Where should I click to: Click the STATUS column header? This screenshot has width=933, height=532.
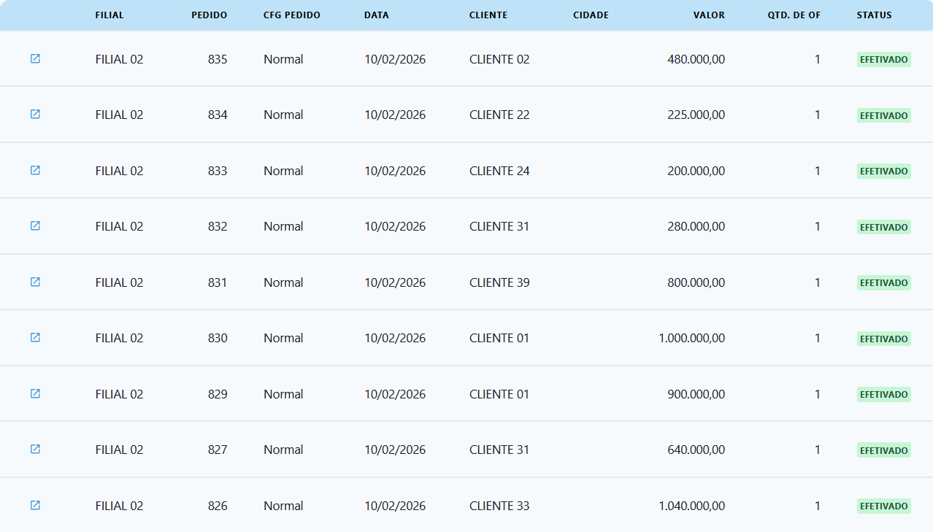click(874, 15)
